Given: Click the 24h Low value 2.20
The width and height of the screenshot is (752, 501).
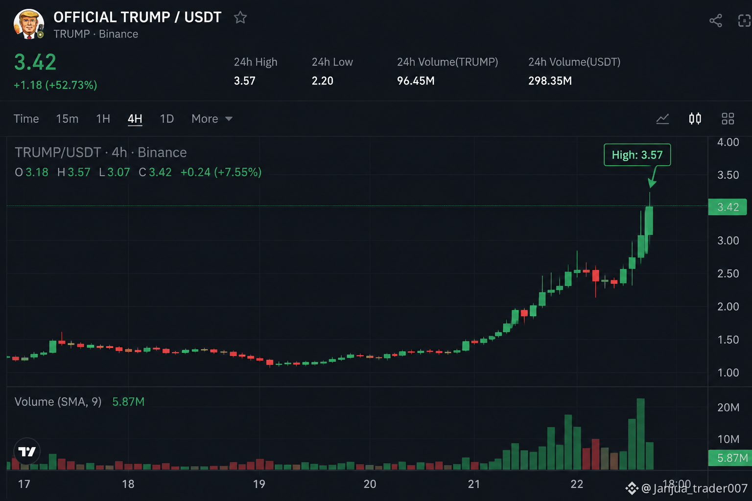Looking at the screenshot, I should pyautogui.click(x=323, y=81).
